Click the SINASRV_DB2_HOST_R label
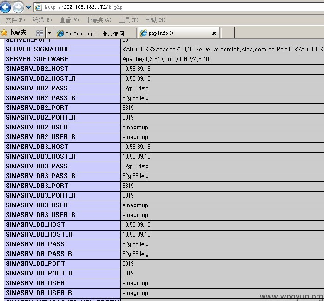This screenshot has height=301, width=324. point(41,78)
